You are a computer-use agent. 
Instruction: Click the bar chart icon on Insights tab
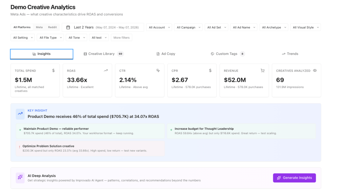[x=34, y=54]
